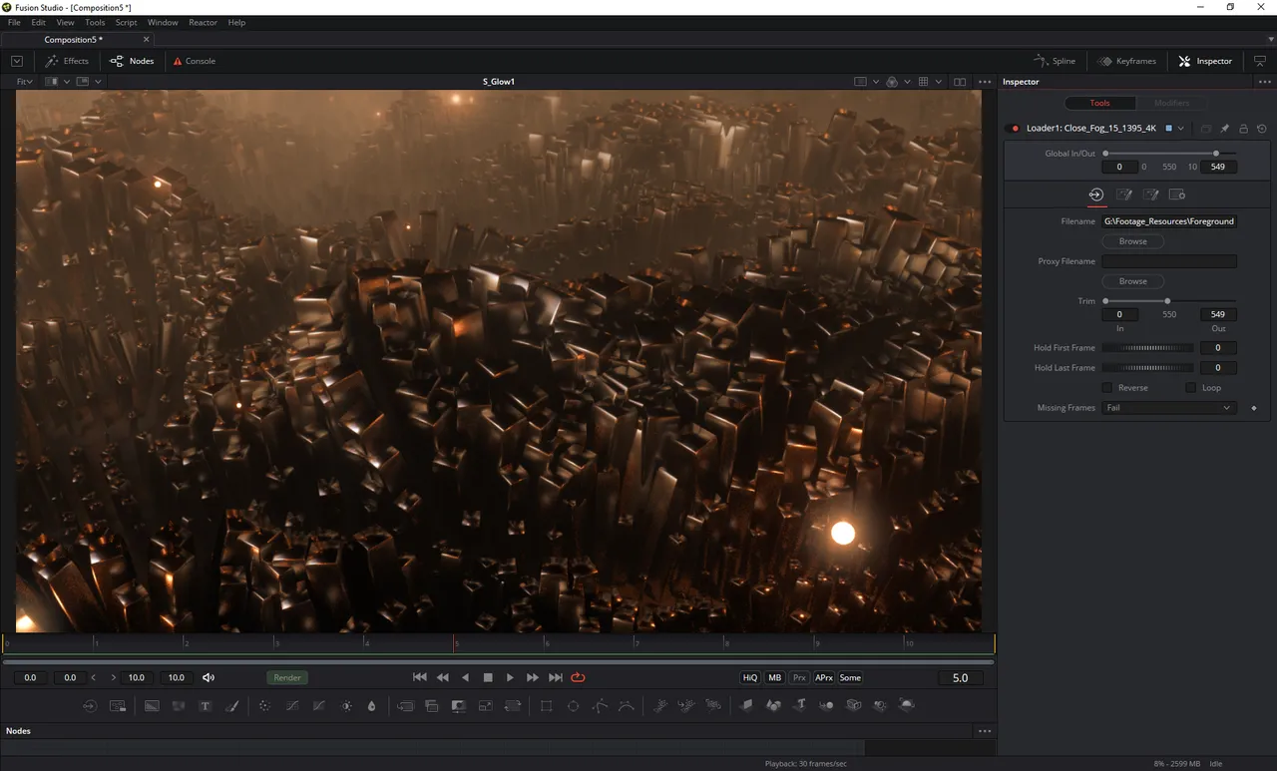Image resolution: width=1277 pixels, height=771 pixels.
Task: Open the Console panel
Action: (194, 61)
